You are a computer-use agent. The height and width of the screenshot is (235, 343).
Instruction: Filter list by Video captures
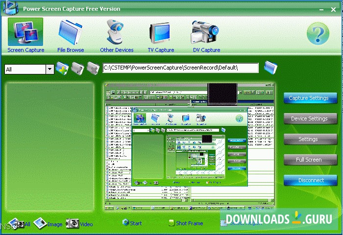pyautogui.click(x=79, y=224)
